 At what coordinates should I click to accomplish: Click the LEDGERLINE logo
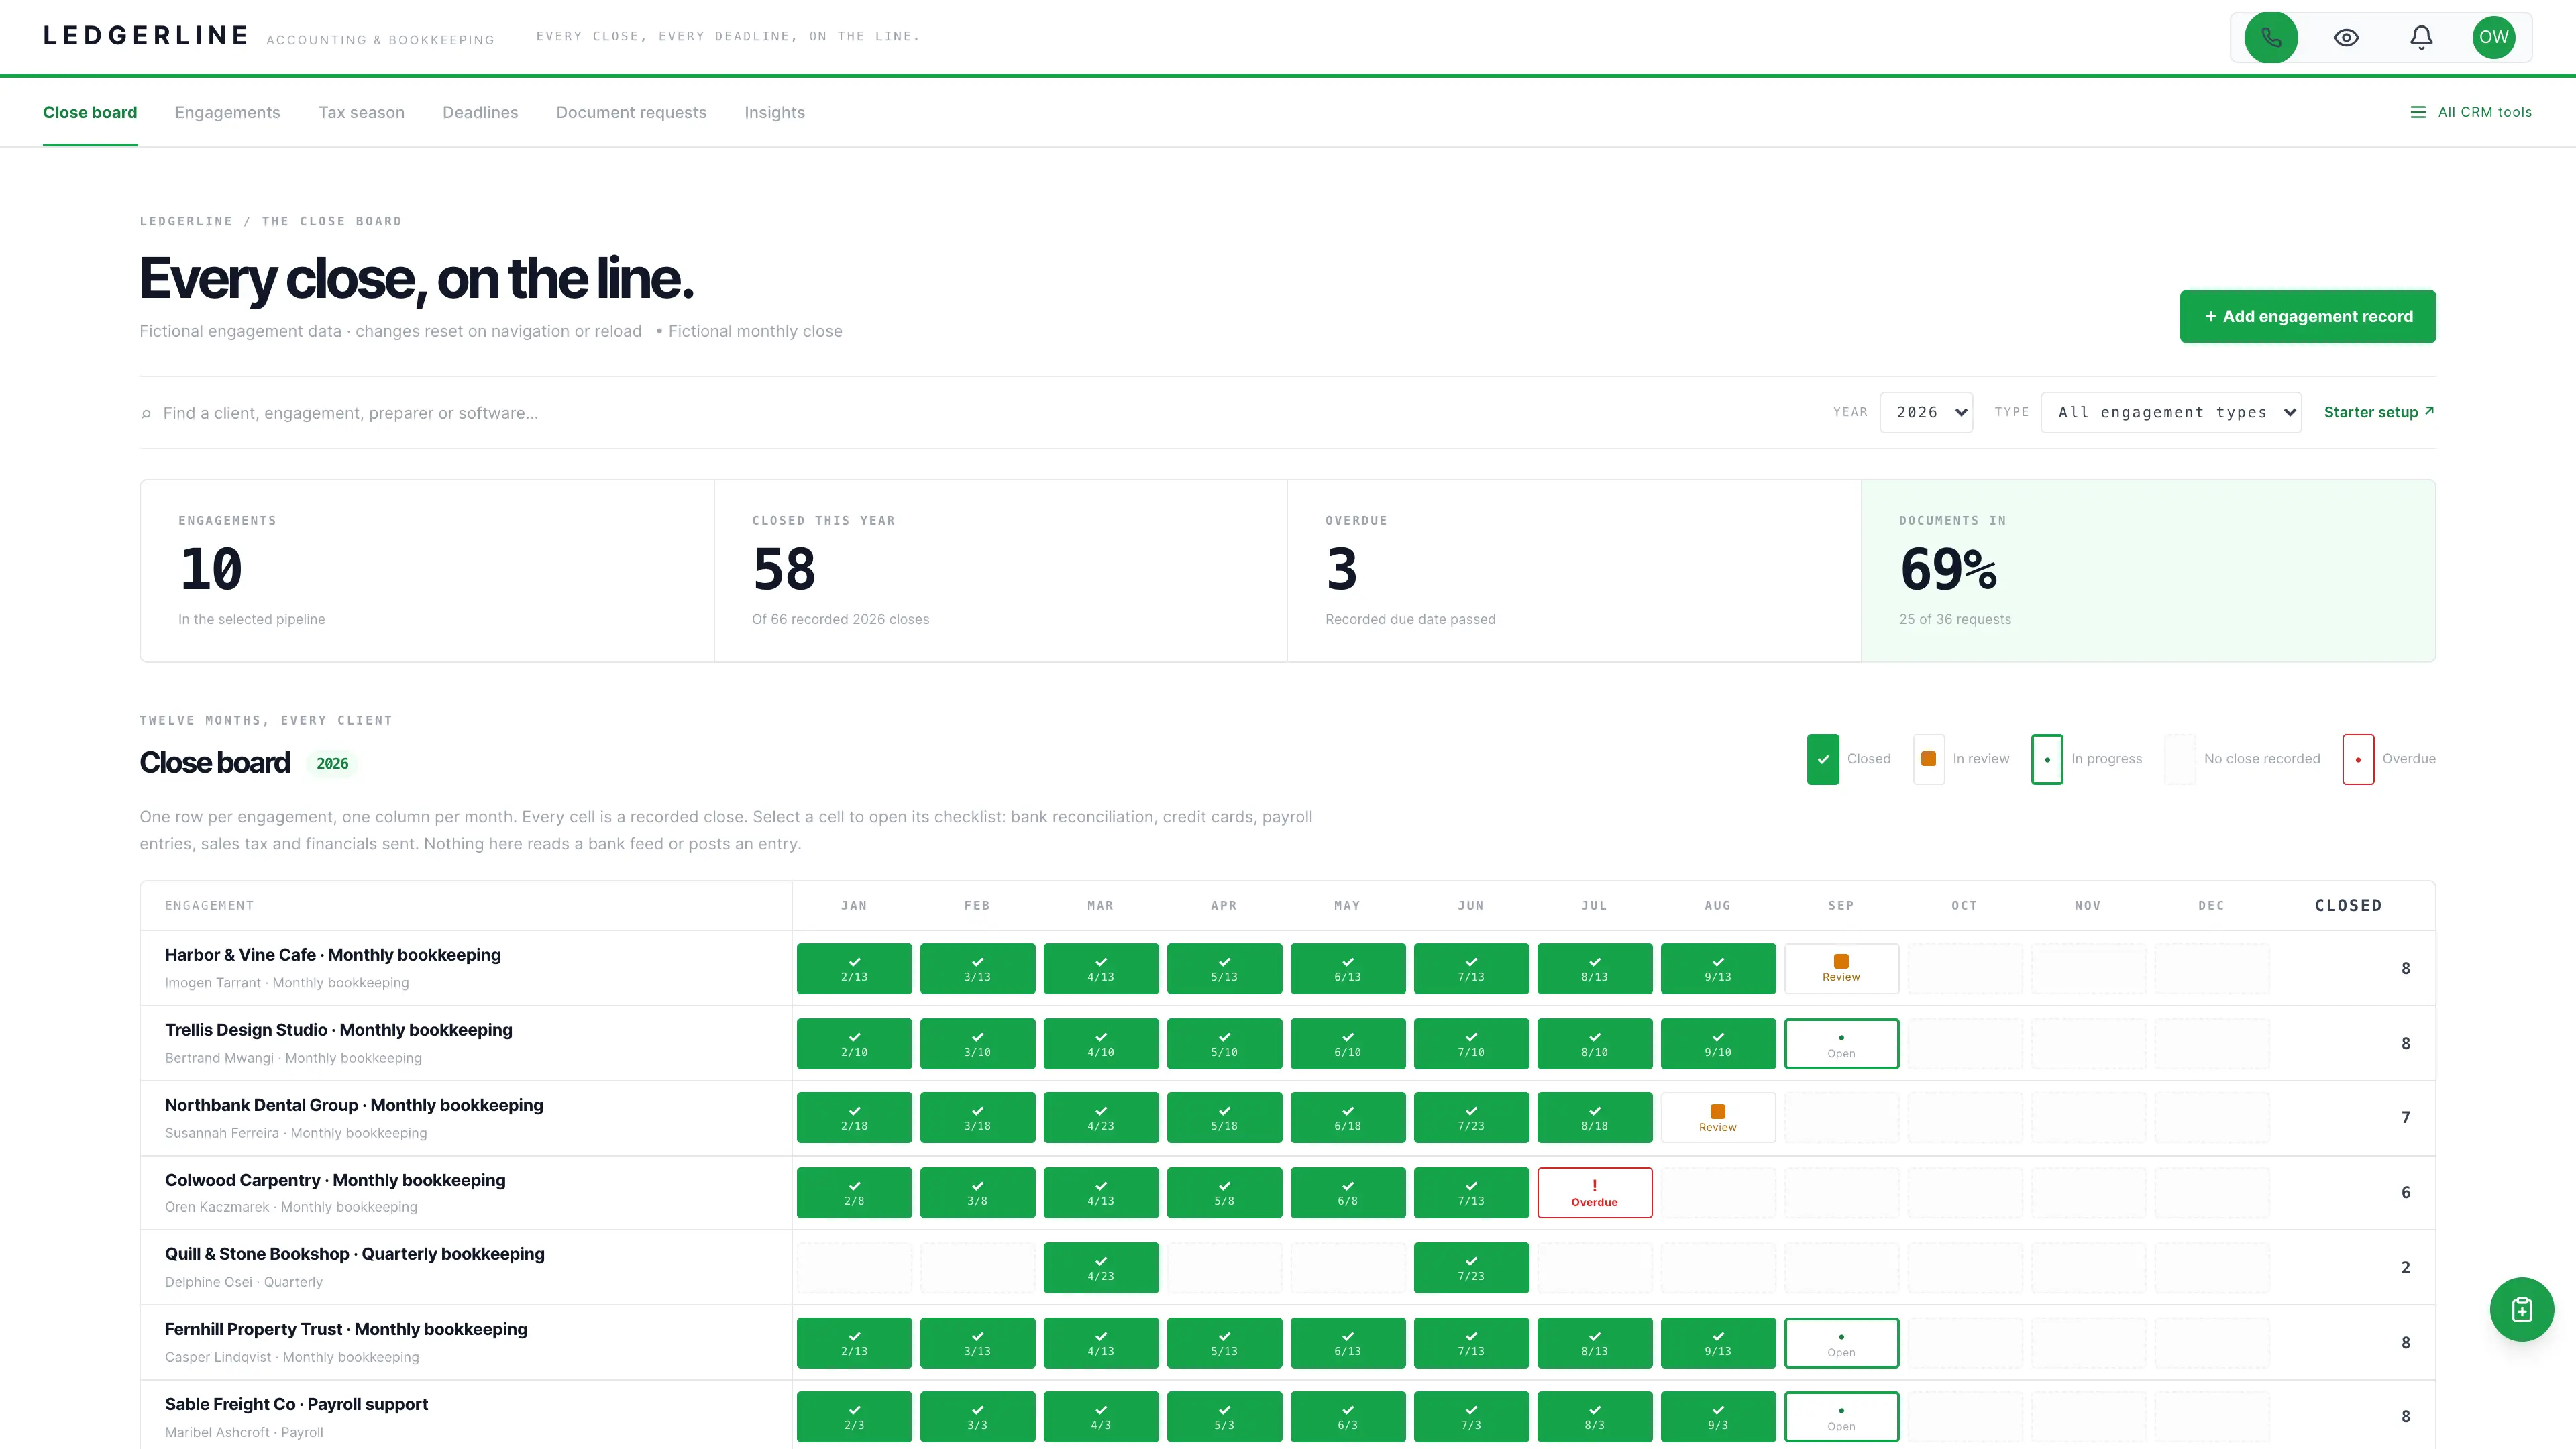[x=146, y=36]
